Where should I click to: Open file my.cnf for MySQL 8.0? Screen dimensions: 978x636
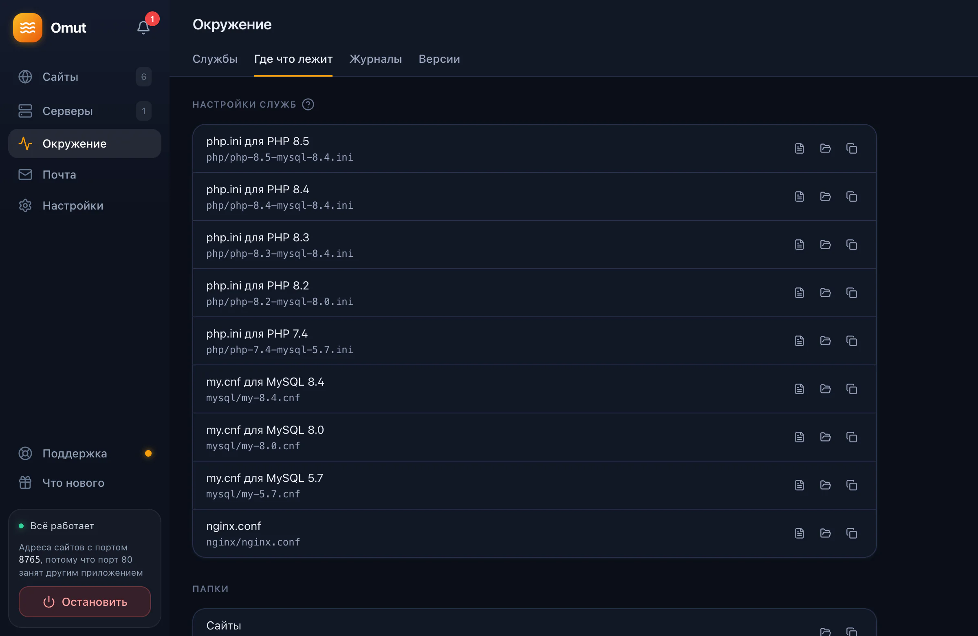pos(799,437)
